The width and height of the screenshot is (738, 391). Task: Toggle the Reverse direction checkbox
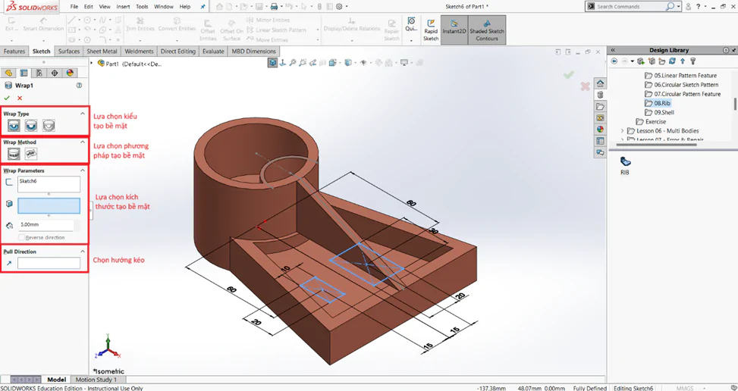point(22,237)
